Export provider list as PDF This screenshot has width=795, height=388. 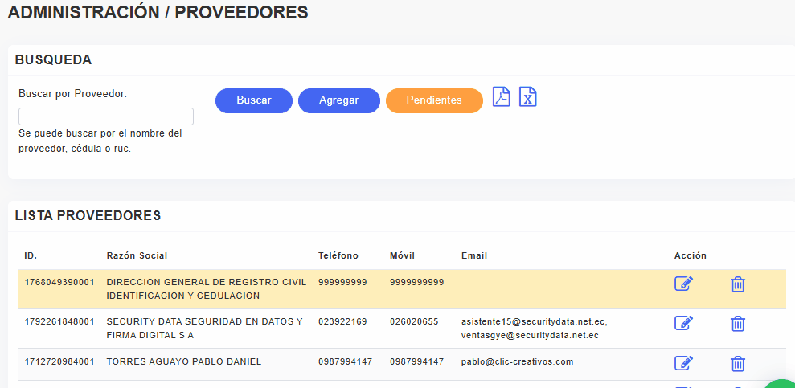point(501,96)
